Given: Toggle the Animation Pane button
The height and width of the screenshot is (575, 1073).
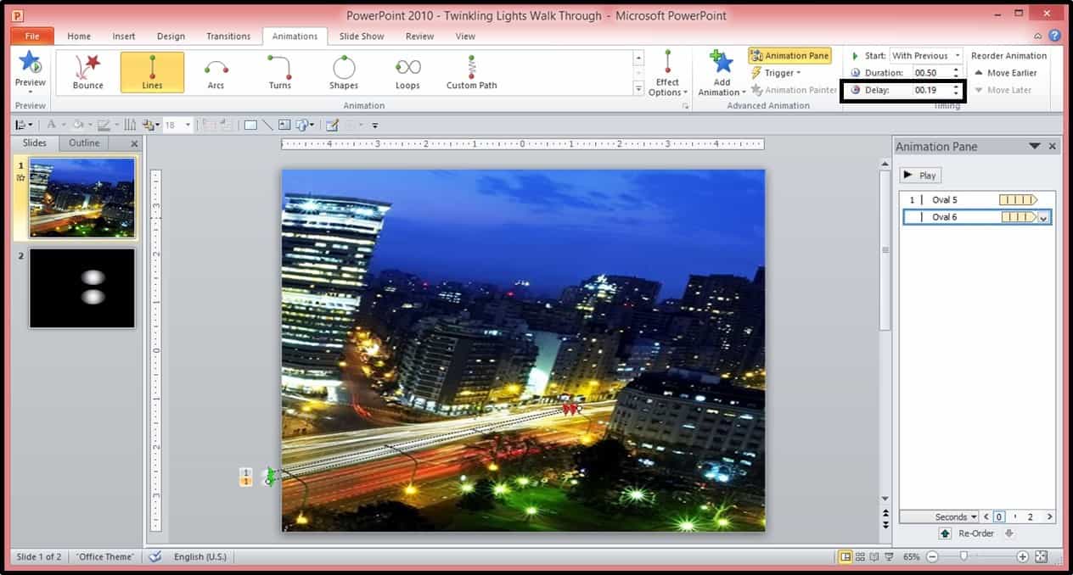Looking at the screenshot, I should coord(789,56).
